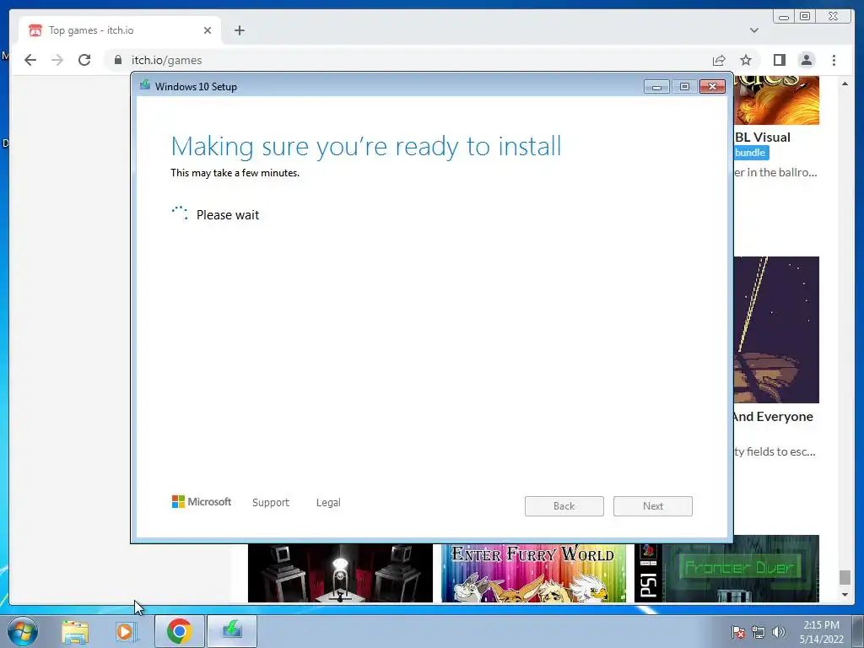The image size is (864, 648).
Task: Click the Windows 10 Setup title icon
Action: click(145, 85)
